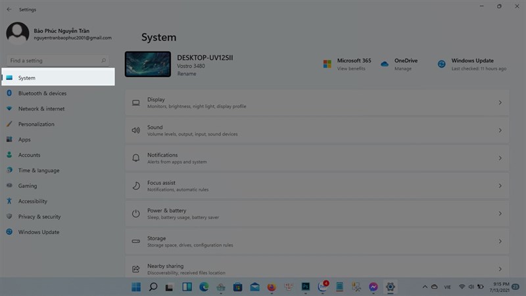Open Power & battery settings
Screen dimensions: 526x296
point(317,213)
